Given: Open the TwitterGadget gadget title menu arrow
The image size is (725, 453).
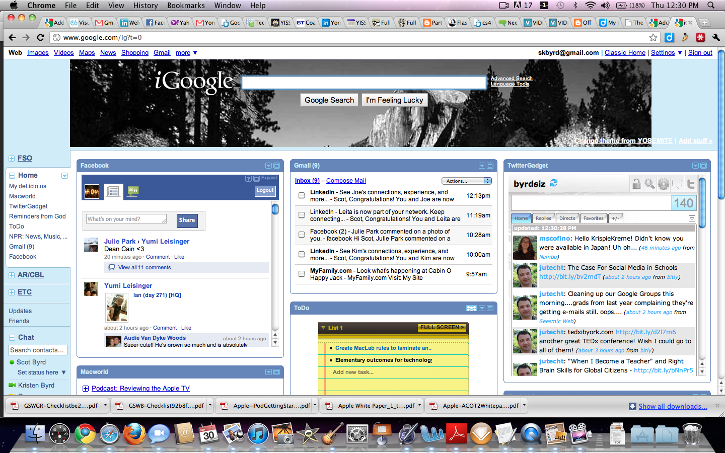Looking at the screenshot, I should [x=695, y=166].
